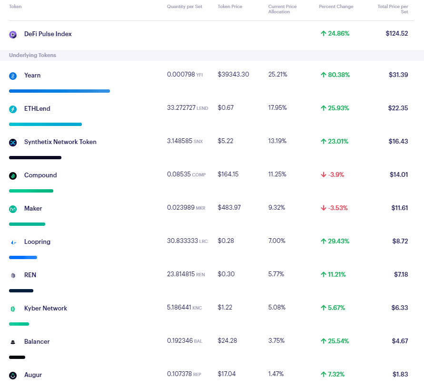Viewport: 424px width, 387px height.
Task: Click the Token column header
Action: pyautogui.click(x=15, y=7)
